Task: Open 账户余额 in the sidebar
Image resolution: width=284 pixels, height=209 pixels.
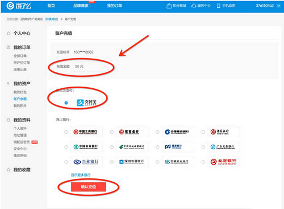Action: 20,99
